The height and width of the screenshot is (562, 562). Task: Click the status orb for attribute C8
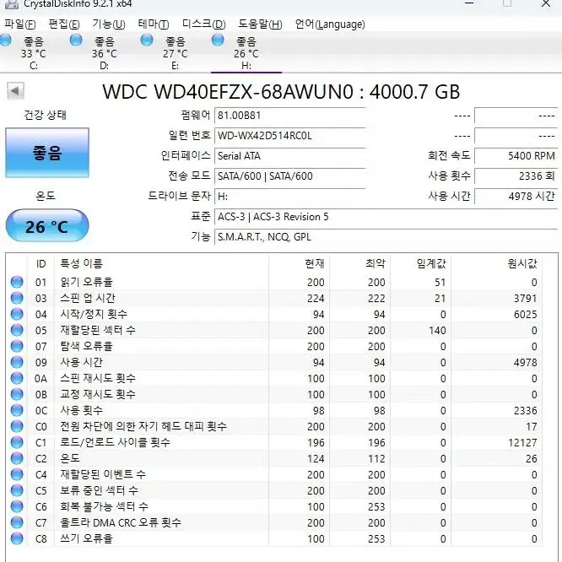[17, 538]
